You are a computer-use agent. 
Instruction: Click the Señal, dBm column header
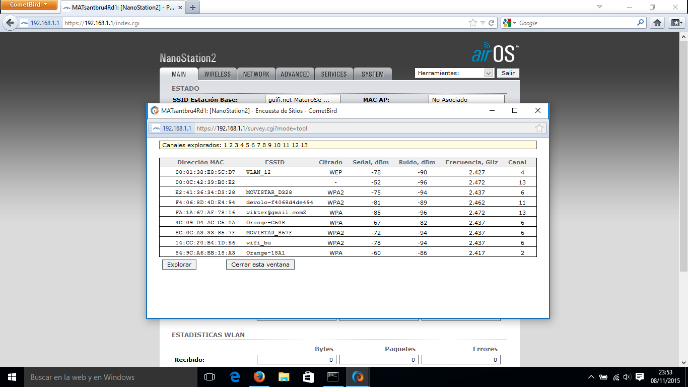tap(370, 162)
